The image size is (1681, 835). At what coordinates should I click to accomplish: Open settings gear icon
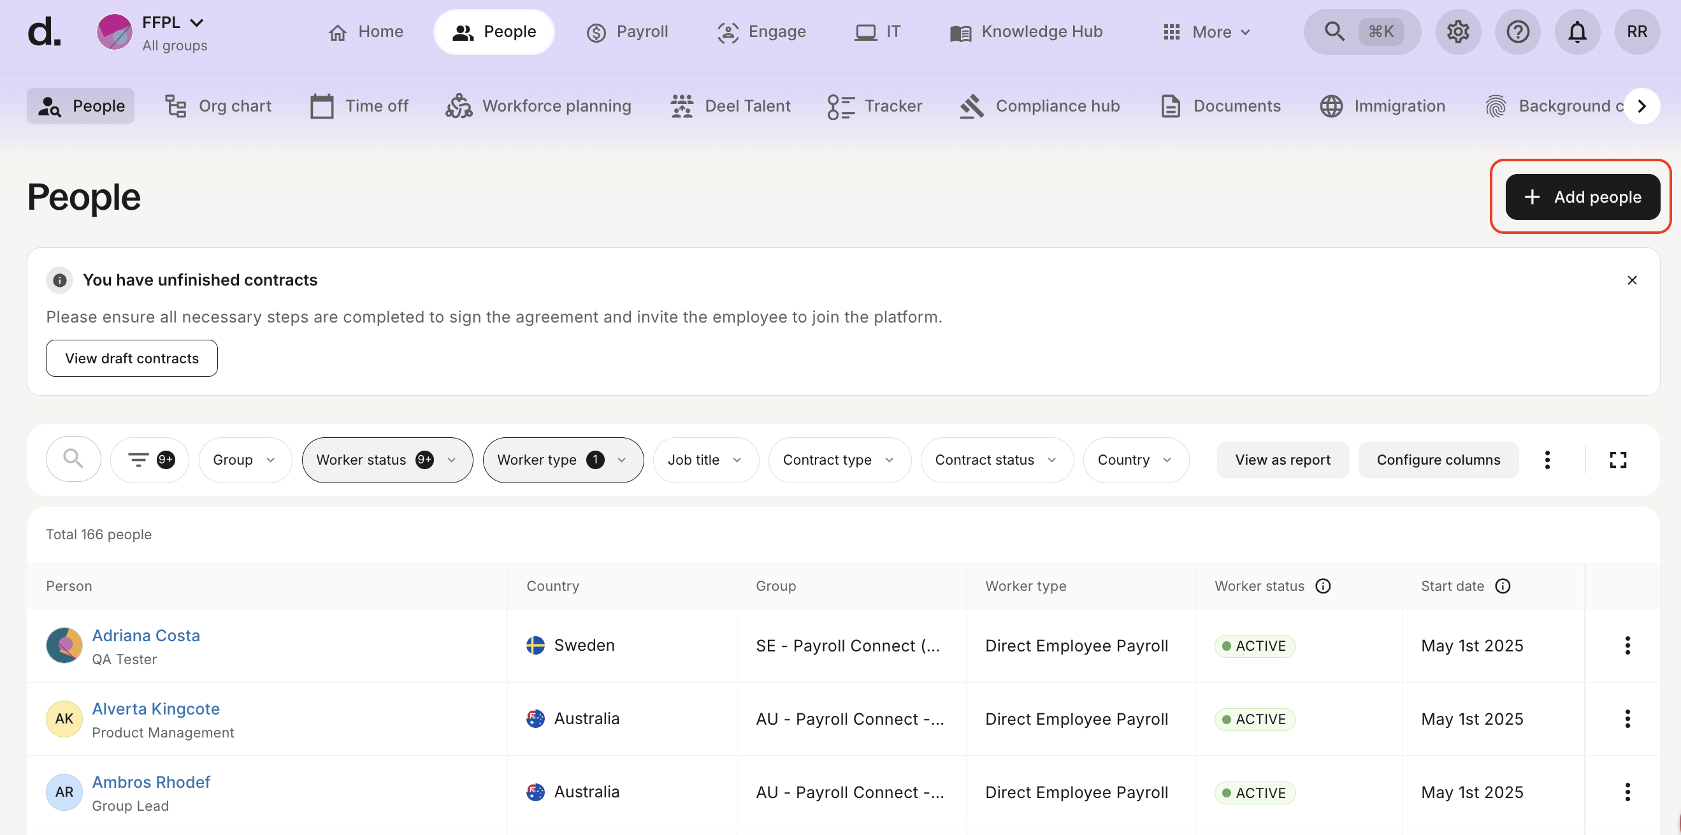1458,31
